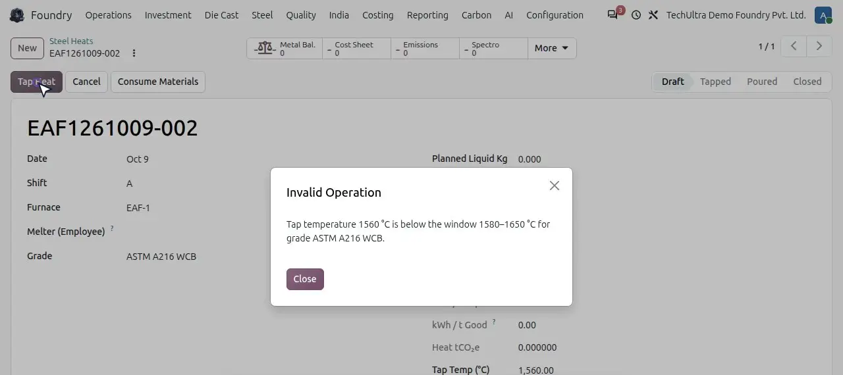Open the debug tools wrench icon
This screenshot has width=843, height=375.
[653, 15]
